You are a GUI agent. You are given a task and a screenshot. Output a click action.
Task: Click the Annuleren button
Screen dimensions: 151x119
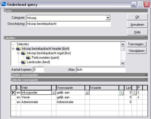tap(137, 25)
